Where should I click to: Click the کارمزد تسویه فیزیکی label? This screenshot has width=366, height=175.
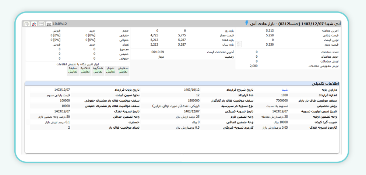click(239, 128)
